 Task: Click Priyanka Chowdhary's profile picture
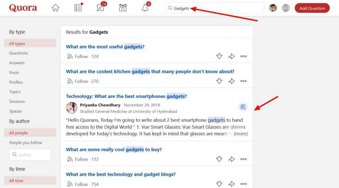72,108
